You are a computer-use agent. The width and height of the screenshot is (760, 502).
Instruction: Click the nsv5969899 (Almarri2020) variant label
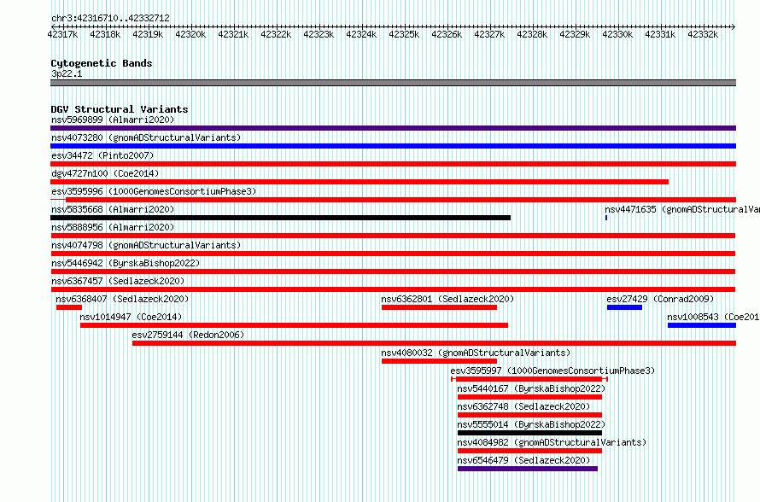113,120
